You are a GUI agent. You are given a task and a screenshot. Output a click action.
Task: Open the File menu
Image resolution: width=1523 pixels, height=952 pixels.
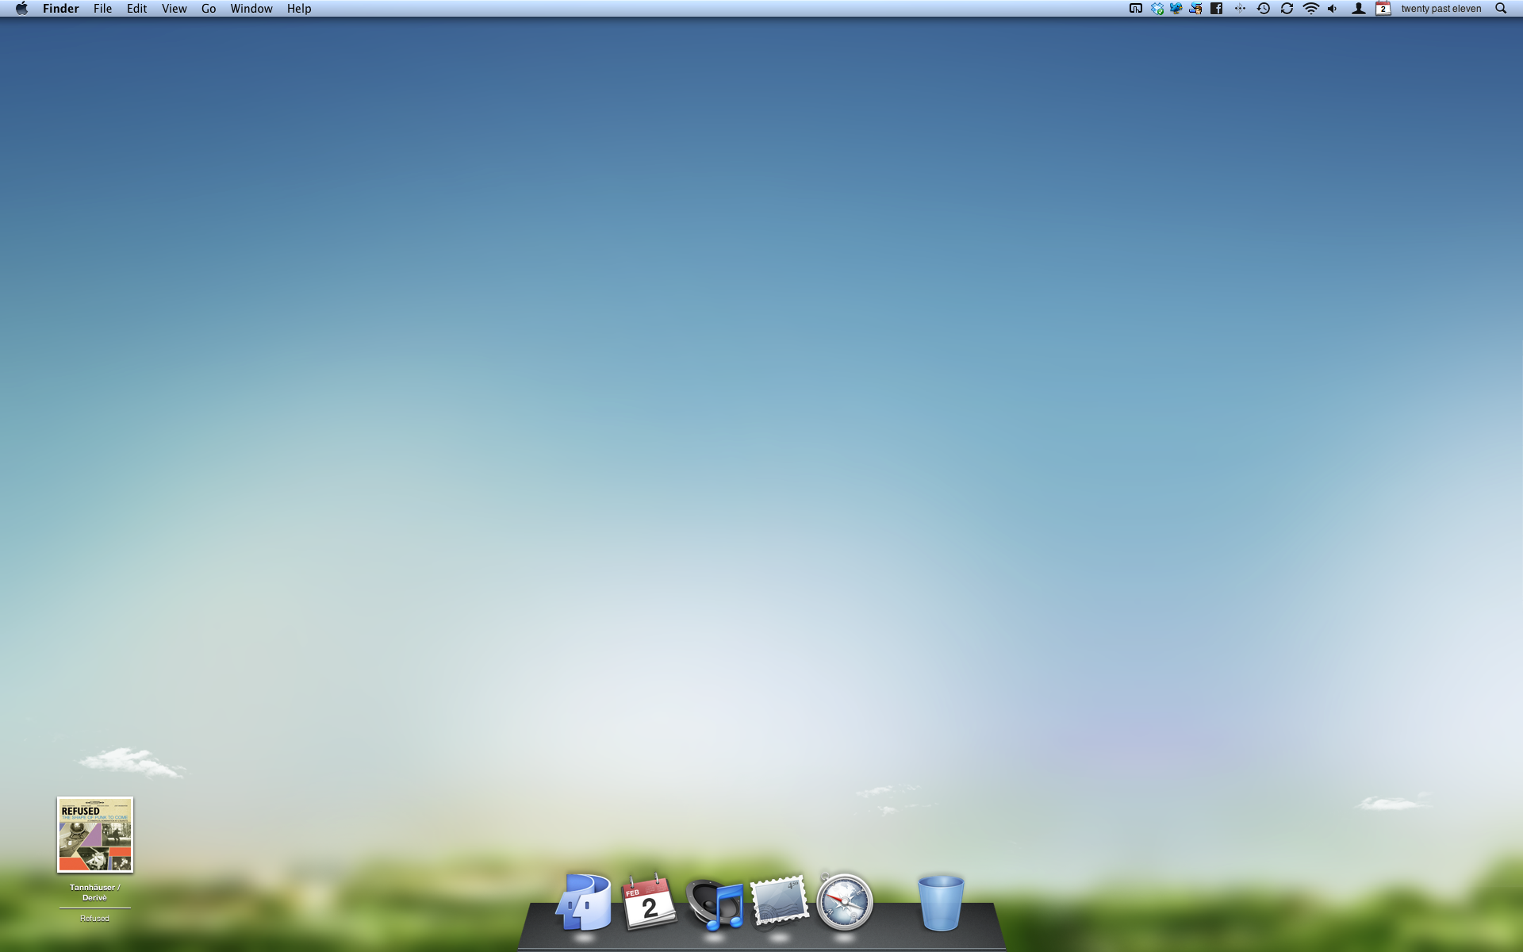[x=102, y=9]
